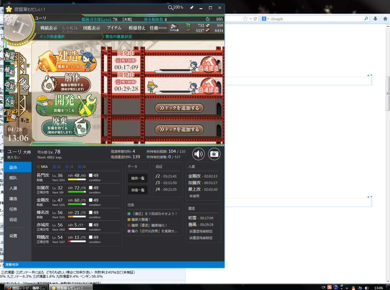Click the upper ドックを追加する button
The height and width of the screenshot is (290, 390).
coord(179,108)
